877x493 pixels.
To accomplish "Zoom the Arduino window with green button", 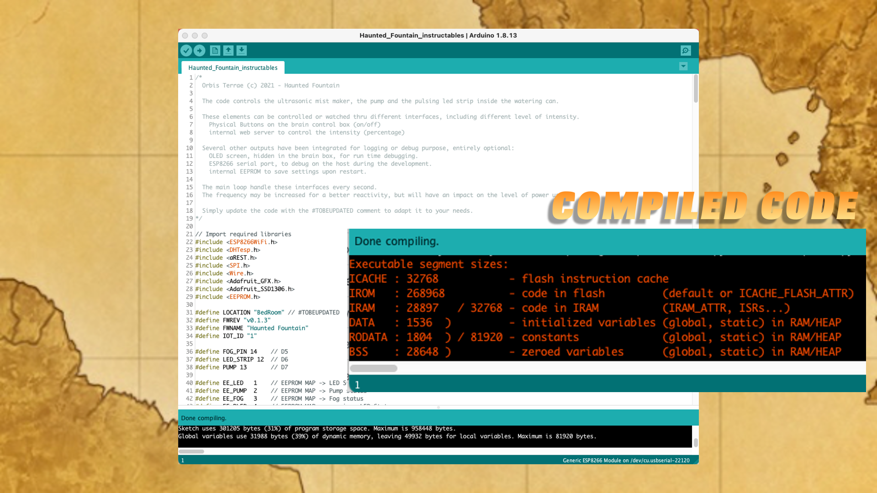I will 205,36.
